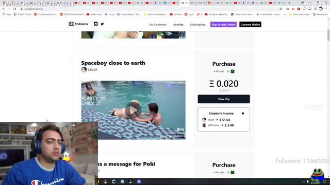
Task: Click Sign In with Twitch button
Action: pyautogui.click(x=223, y=25)
